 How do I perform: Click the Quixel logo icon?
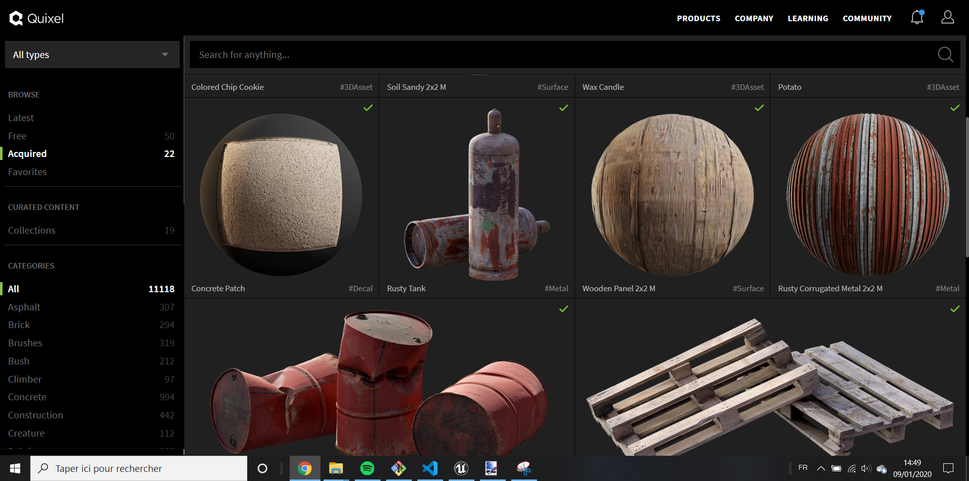pyautogui.click(x=16, y=18)
